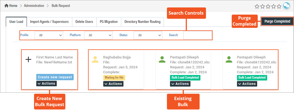Click the Home house icon in breadcrumb
The width and height of the screenshot is (294, 110).
6,6
